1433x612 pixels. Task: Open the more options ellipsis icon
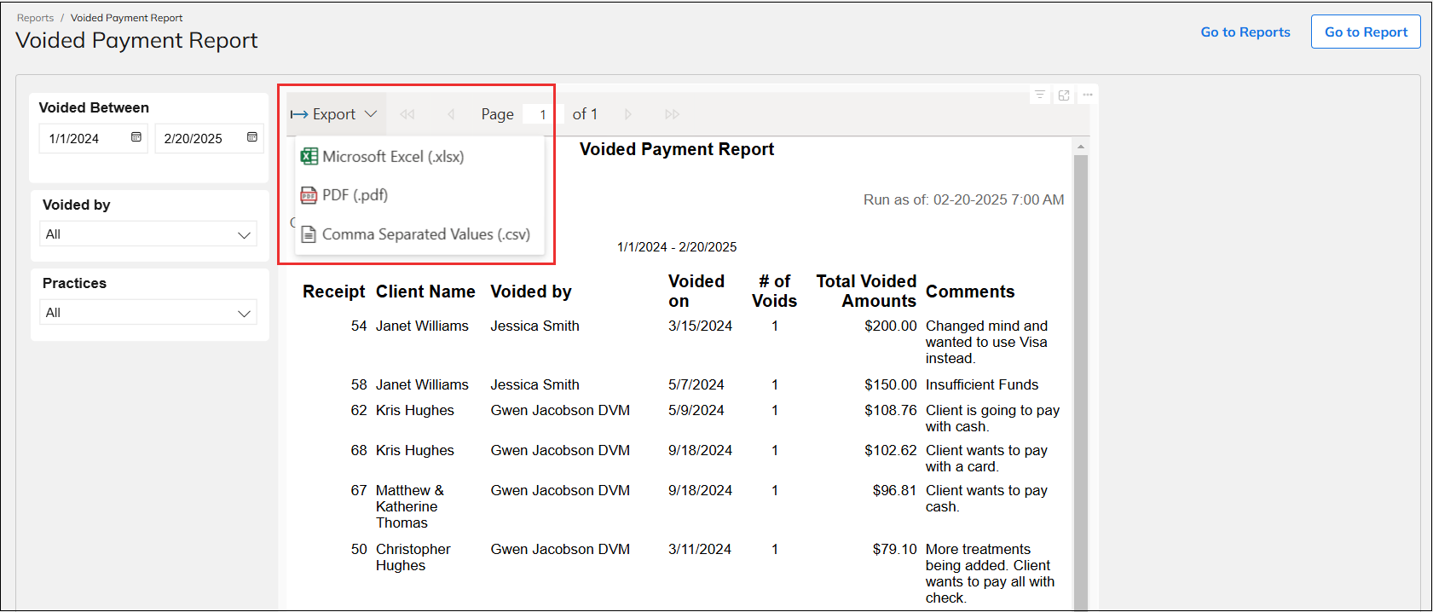coord(1088,95)
